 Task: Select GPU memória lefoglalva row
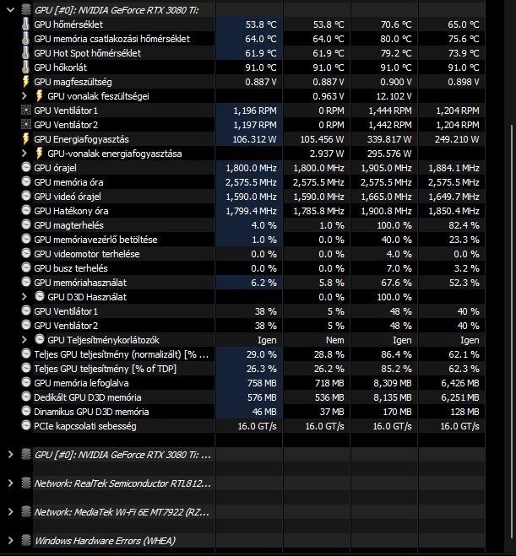click(81, 383)
